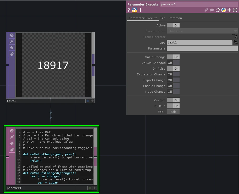Enable the Mode Change toggle
Image resolution: width=239 pixels, height=194 pixels.
point(173,92)
